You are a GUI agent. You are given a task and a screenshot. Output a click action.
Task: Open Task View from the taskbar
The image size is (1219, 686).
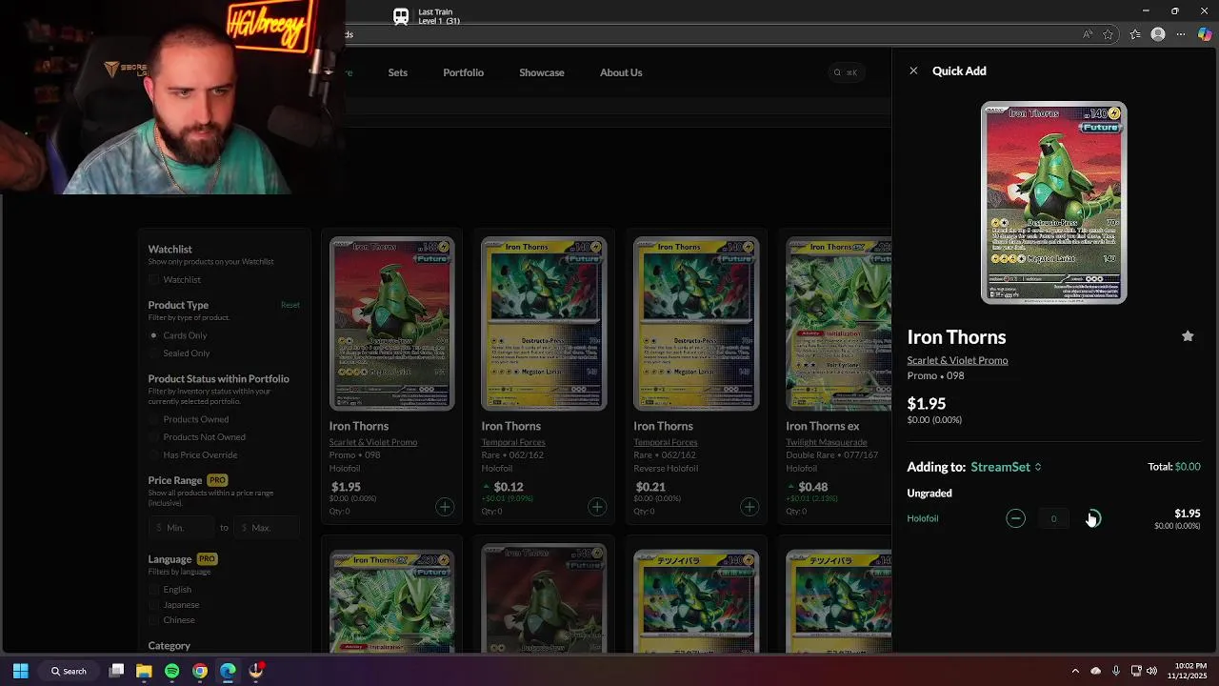point(116,671)
